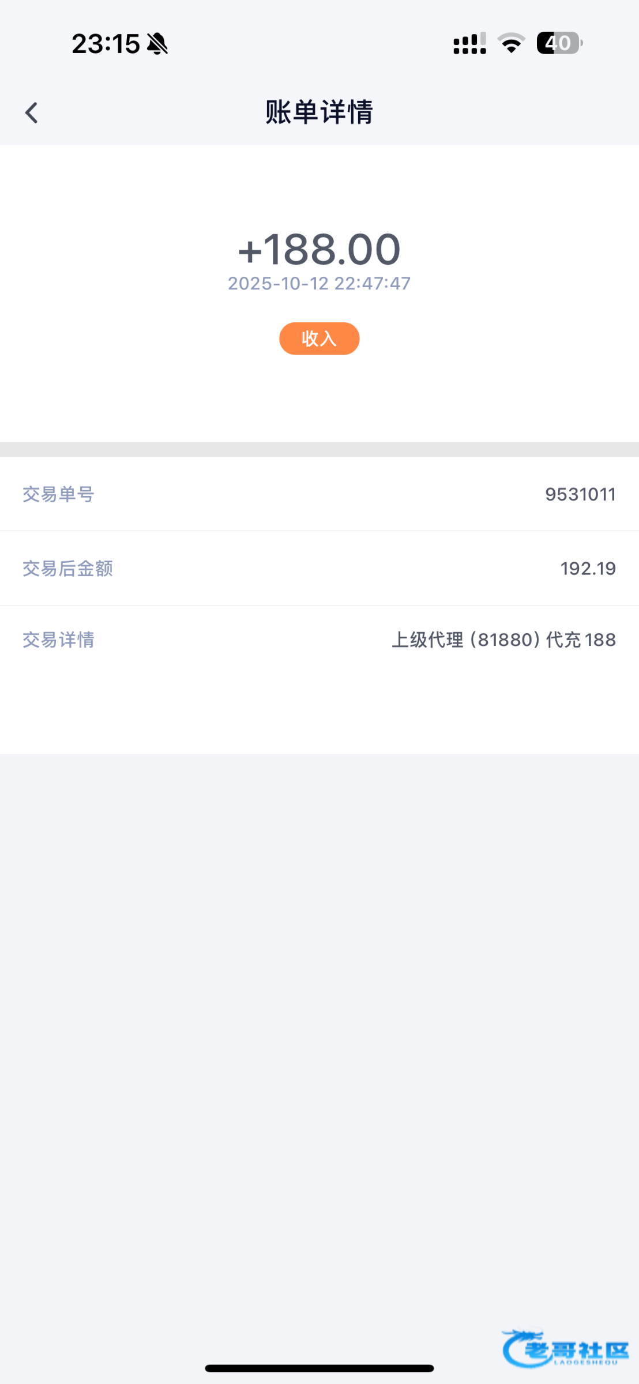This screenshot has width=639, height=1384.
Task: Tap the cellular signal bars icon
Action: [469, 44]
